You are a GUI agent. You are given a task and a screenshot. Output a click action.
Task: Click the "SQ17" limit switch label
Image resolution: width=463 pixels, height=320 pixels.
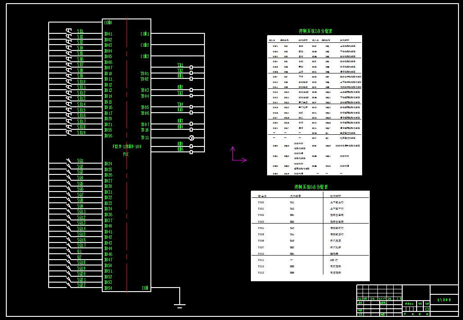[x=82, y=246]
